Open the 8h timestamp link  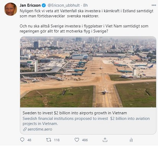[85, 5]
